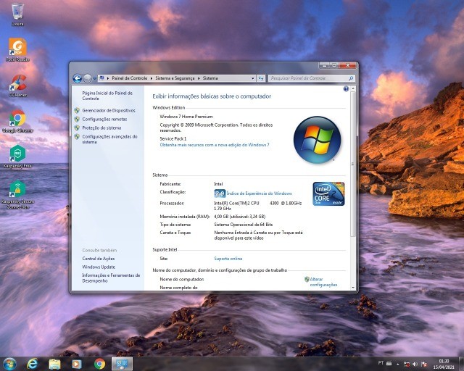Open the recent pages dropdown arrow
Screen dimensions: 464x371
click(x=95, y=79)
